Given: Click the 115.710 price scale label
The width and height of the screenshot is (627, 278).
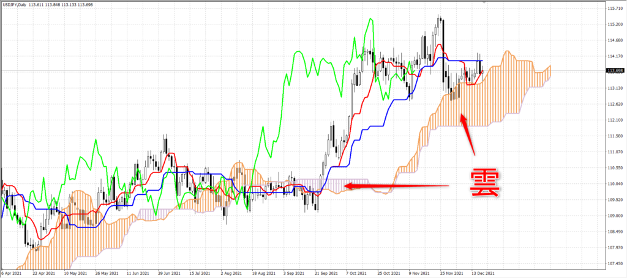Looking at the screenshot, I should coord(615,8).
